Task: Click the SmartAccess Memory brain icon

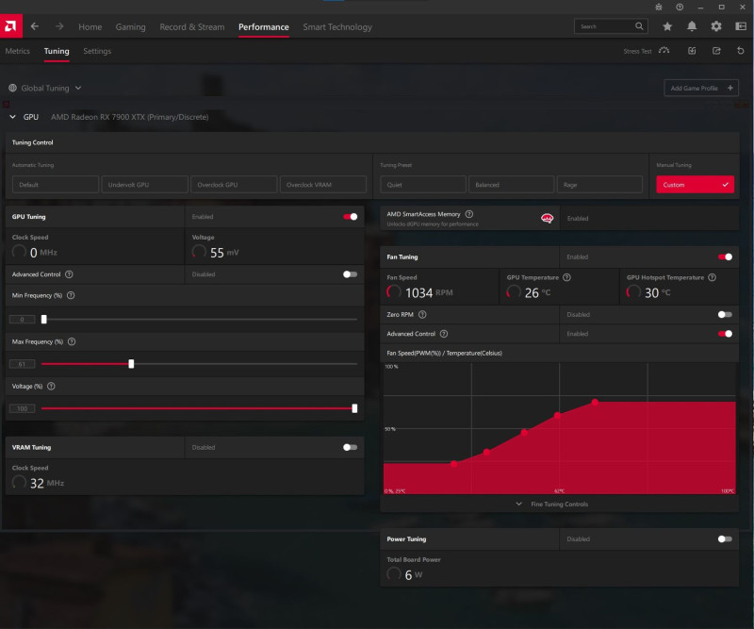Action: pos(548,219)
